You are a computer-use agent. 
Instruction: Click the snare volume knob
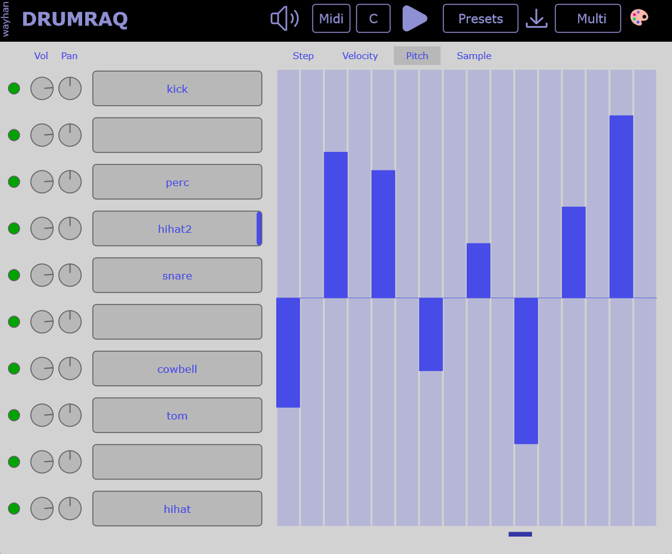coord(42,275)
